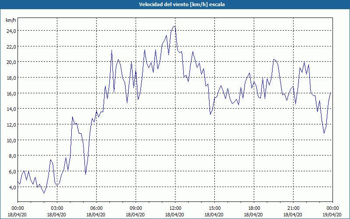Click the 06:00 time axis label
Screen dimensions: 350x219
[x=96, y=208]
